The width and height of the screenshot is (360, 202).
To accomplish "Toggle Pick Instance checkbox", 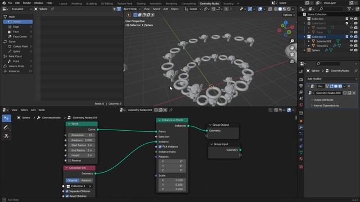I will (160, 146).
